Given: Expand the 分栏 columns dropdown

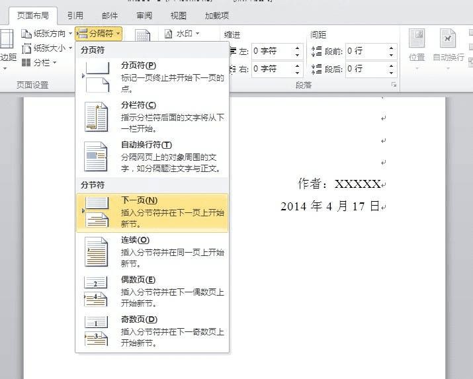Looking at the screenshot, I should (x=39, y=62).
